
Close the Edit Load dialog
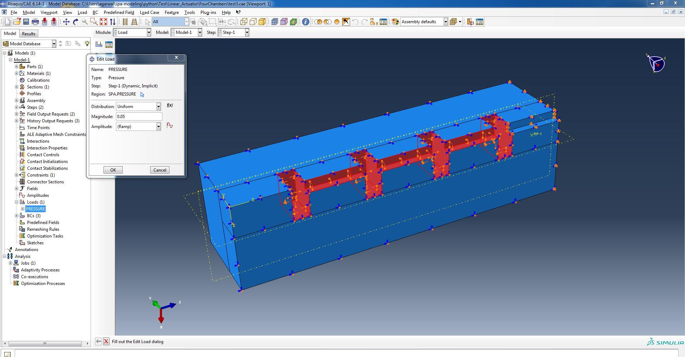[x=176, y=57]
